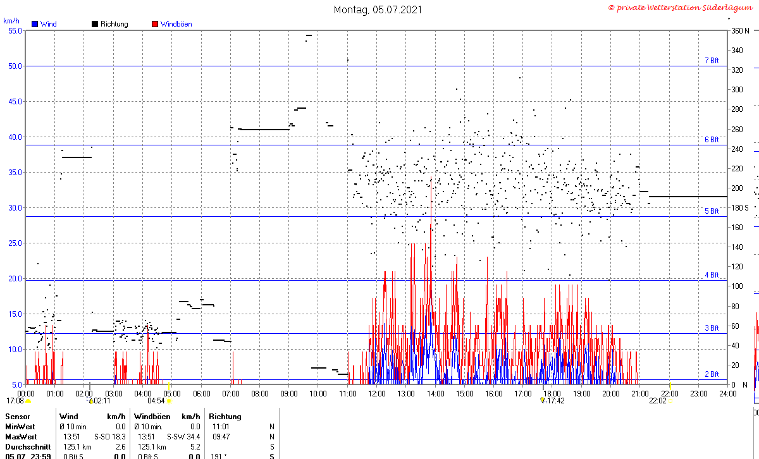
Task: Click the 12:00 label on time axis
Action: pos(376,393)
